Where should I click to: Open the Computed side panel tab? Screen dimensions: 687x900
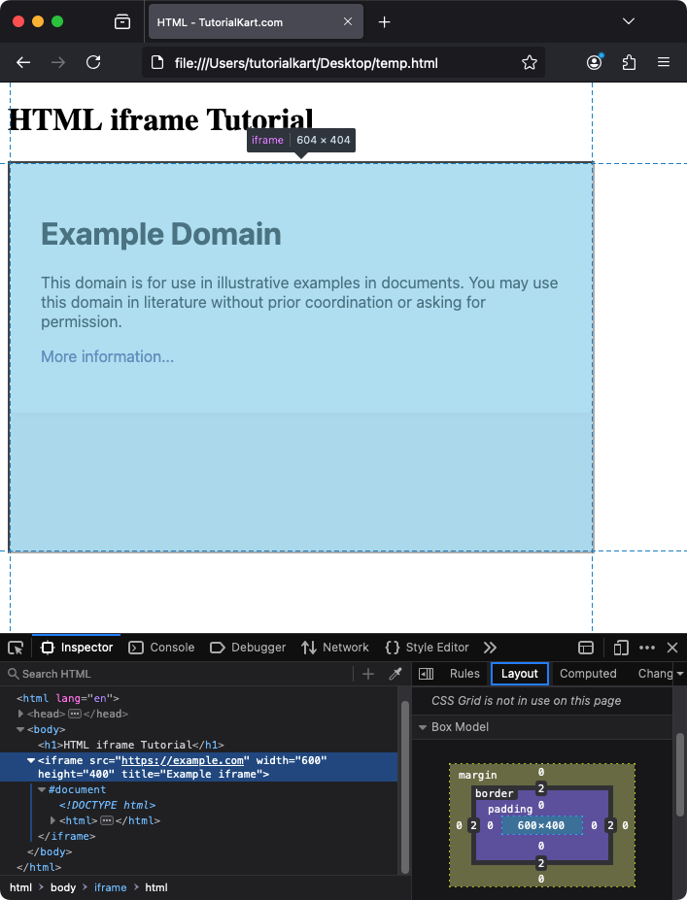(588, 673)
